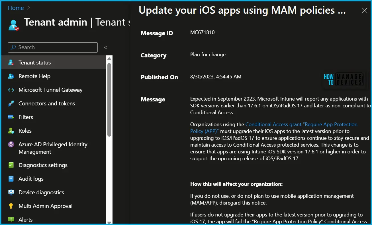Screen dimensions: 372x225
Task: Click the Diagnostics settings icon
Action: [x=11, y=165]
